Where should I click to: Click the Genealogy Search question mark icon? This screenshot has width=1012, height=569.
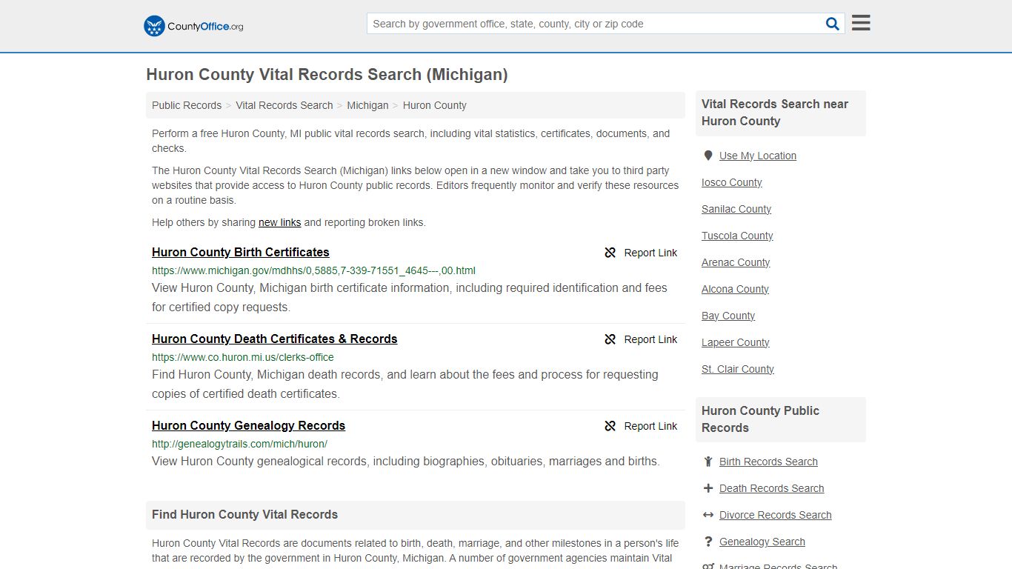708,542
